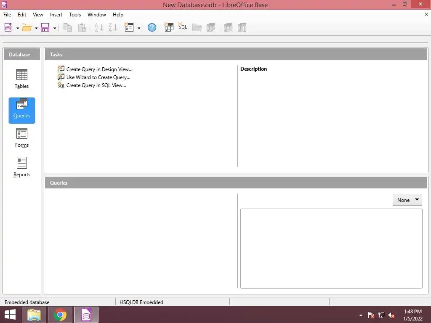The image size is (431, 323).
Task: Click the Edit query toolbar icon
Action: click(211, 27)
